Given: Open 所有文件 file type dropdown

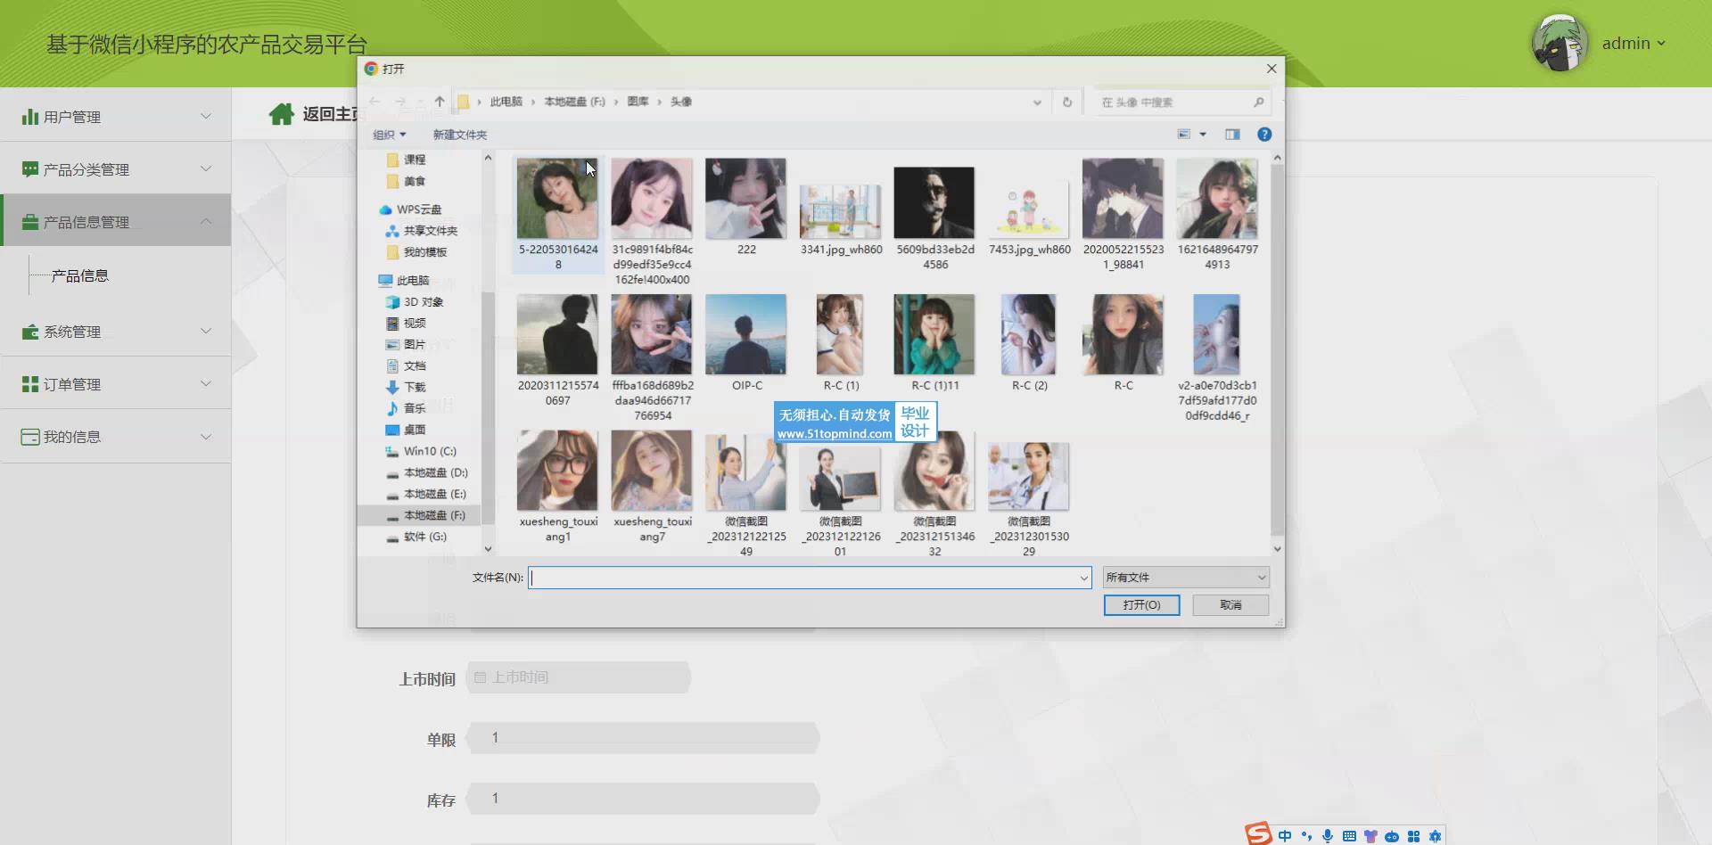Looking at the screenshot, I should coord(1186,578).
